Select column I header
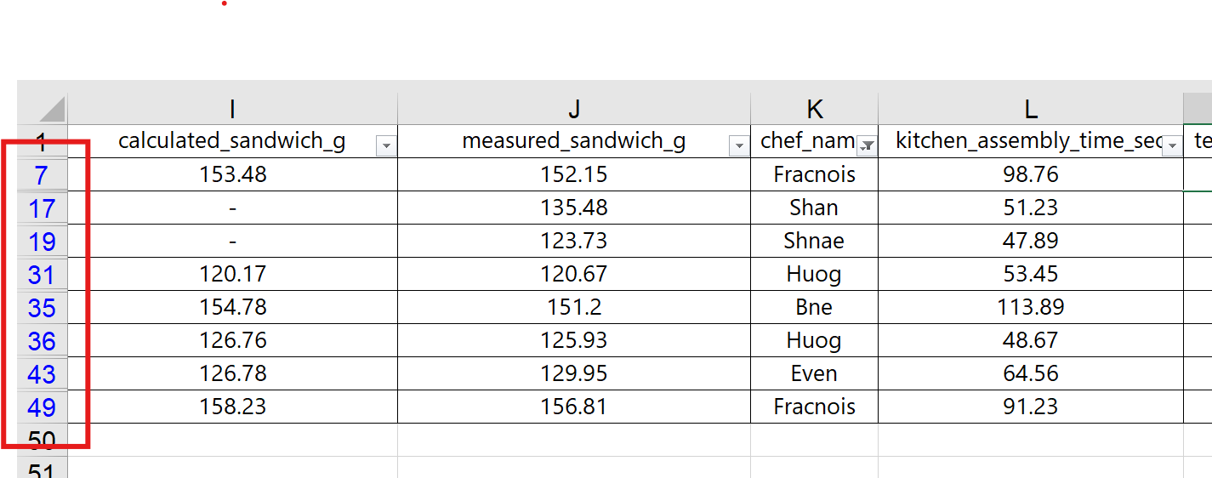 pyautogui.click(x=232, y=109)
